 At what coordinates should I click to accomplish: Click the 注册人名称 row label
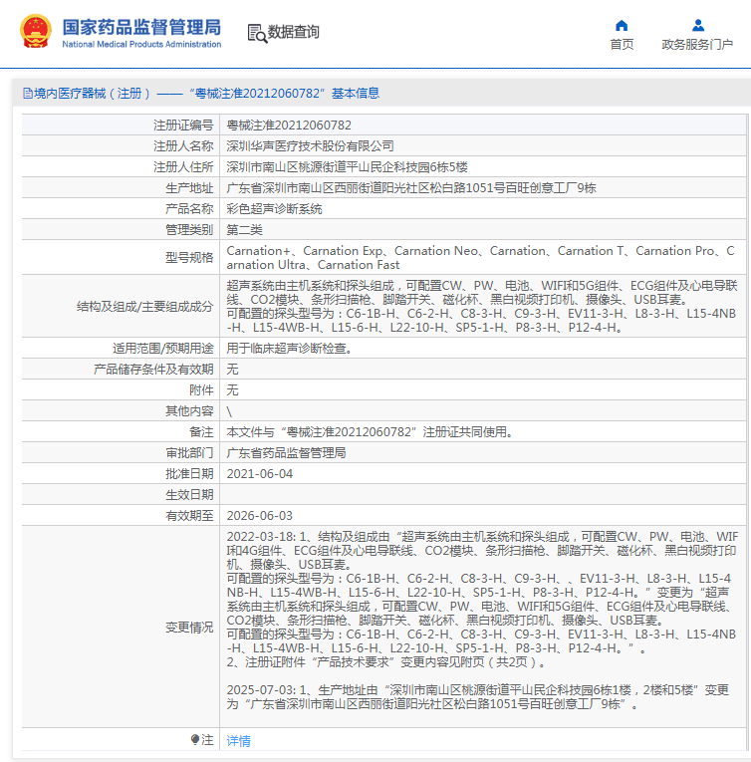coord(183,146)
